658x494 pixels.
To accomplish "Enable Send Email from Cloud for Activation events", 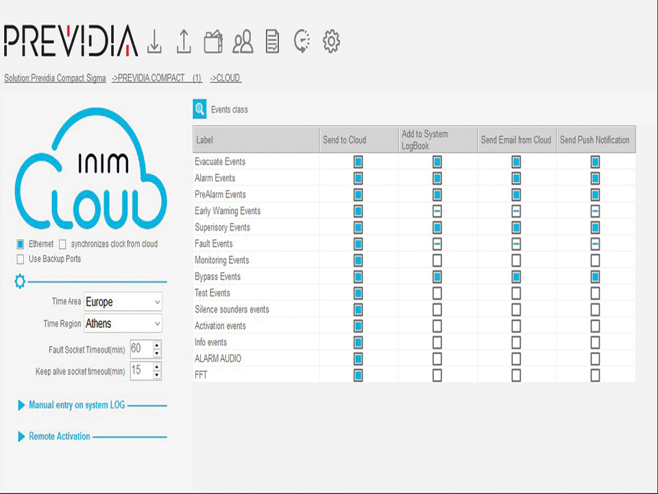I will coord(516,325).
